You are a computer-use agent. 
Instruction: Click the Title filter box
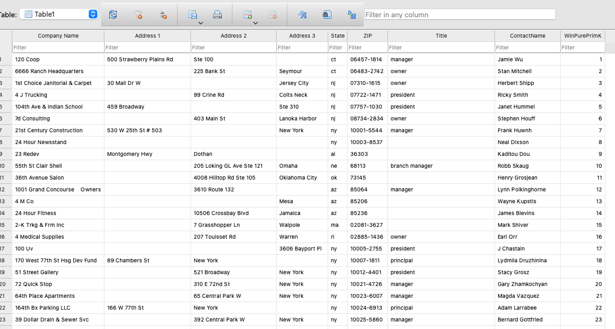(x=441, y=47)
